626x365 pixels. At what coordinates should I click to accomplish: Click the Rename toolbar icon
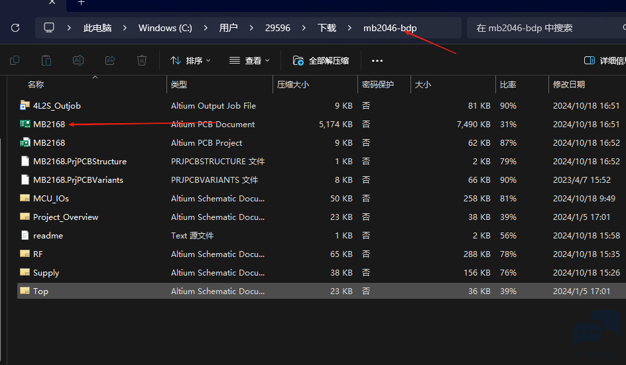(78, 61)
